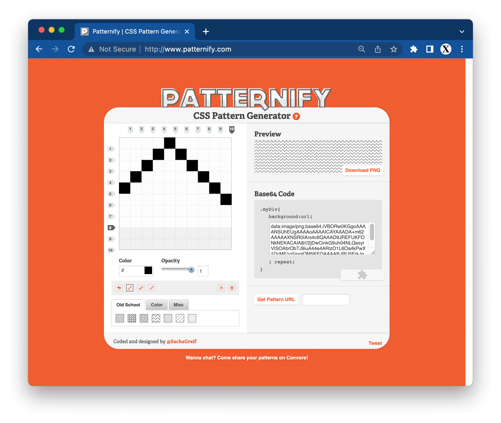501x423 pixels.
Task: Set grid height with row marker 10
Action: (x=111, y=250)
